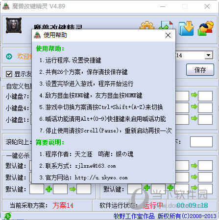
Task: Close the 使用帮助 help dialog
Action: (168, 35)
